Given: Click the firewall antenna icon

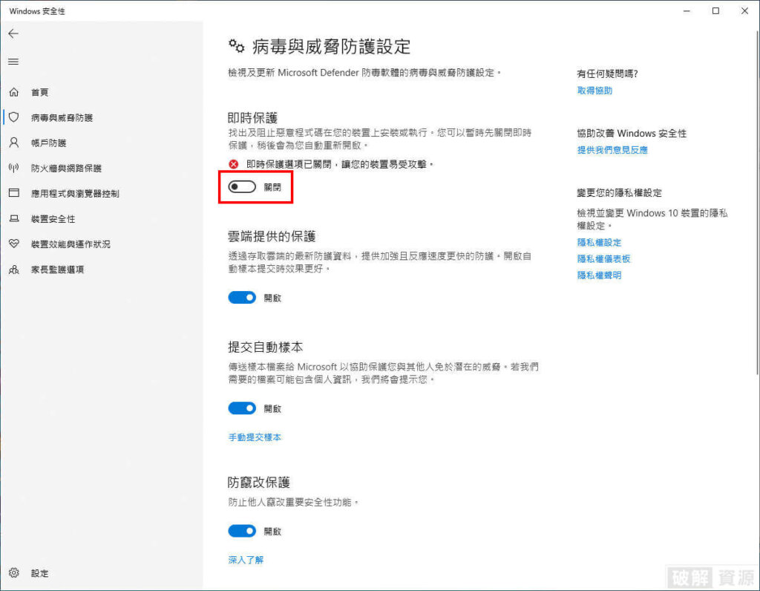Looking at the screenshot, I should (x=14, y=168).
